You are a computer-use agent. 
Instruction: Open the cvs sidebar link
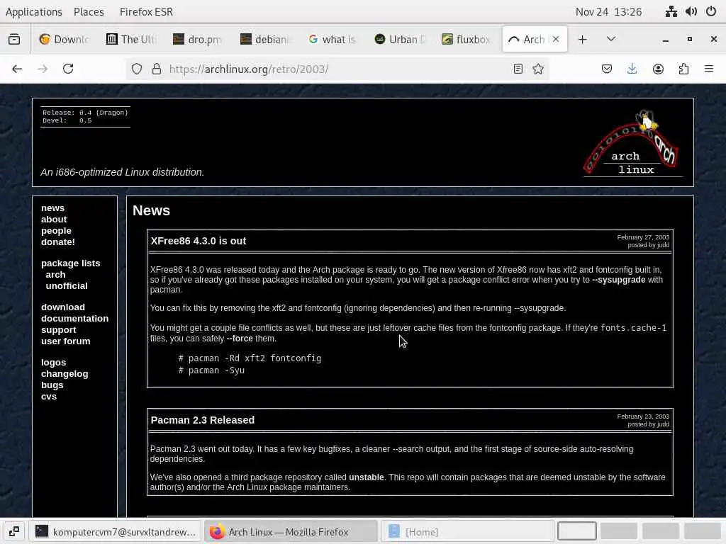click(x=49, y=397)
